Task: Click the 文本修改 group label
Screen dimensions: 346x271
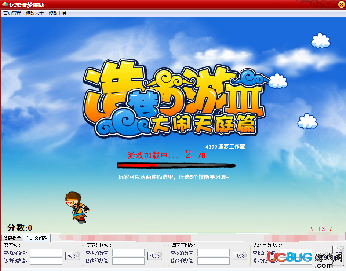Action: click(14, 245)
